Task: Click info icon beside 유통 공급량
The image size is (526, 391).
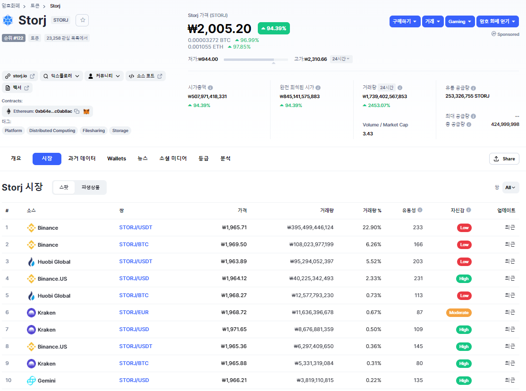Action: click(473, 88)
